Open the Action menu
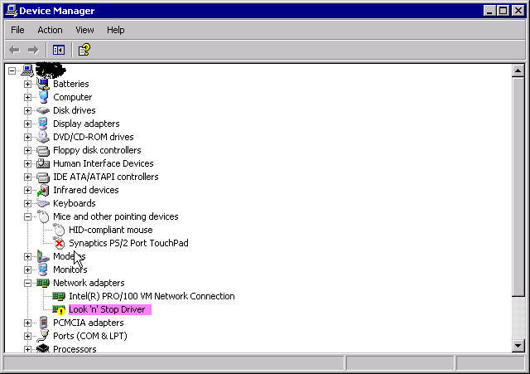530x374 pixels. tap(50, 30)
